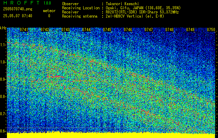This screenshot has width=218, height=138.
Task: Click the 0749 time marker
Action: click(x=190, y=30)
